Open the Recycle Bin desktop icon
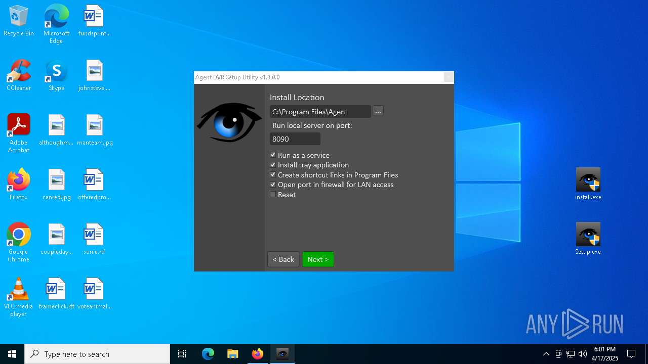 pyautogui.click(x=19, y=21)
